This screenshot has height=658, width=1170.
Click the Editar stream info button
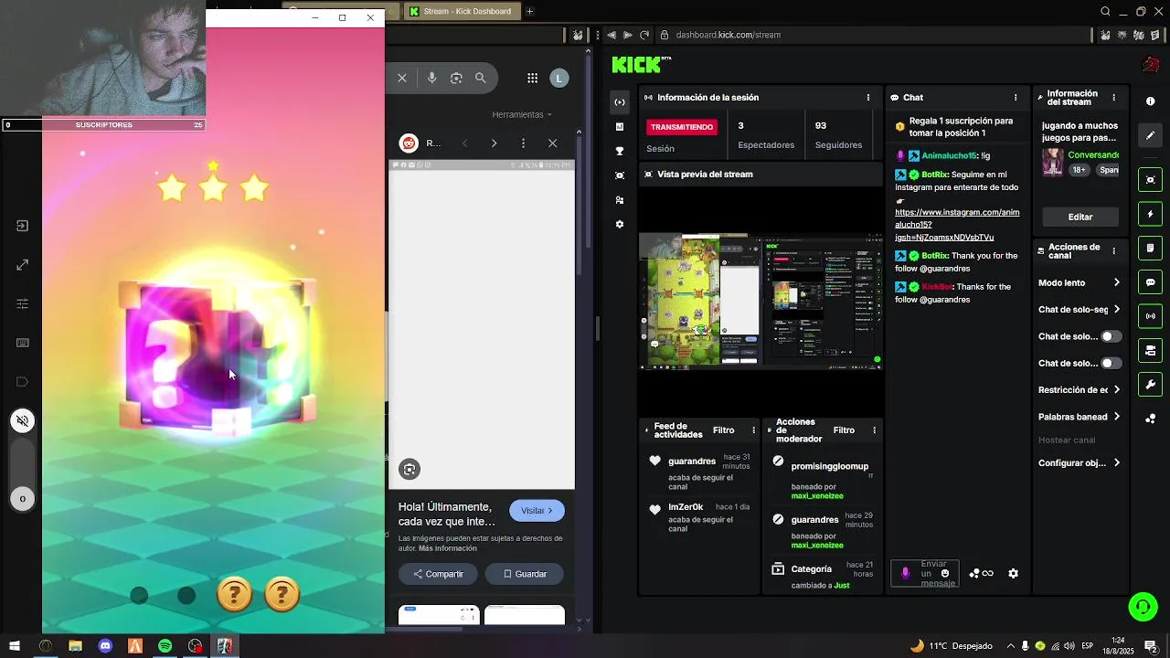1080,217
